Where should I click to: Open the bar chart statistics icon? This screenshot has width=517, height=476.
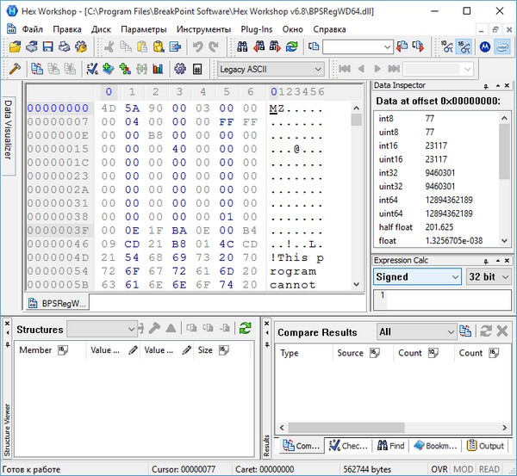pyautogui.click(x=159, y=69)
